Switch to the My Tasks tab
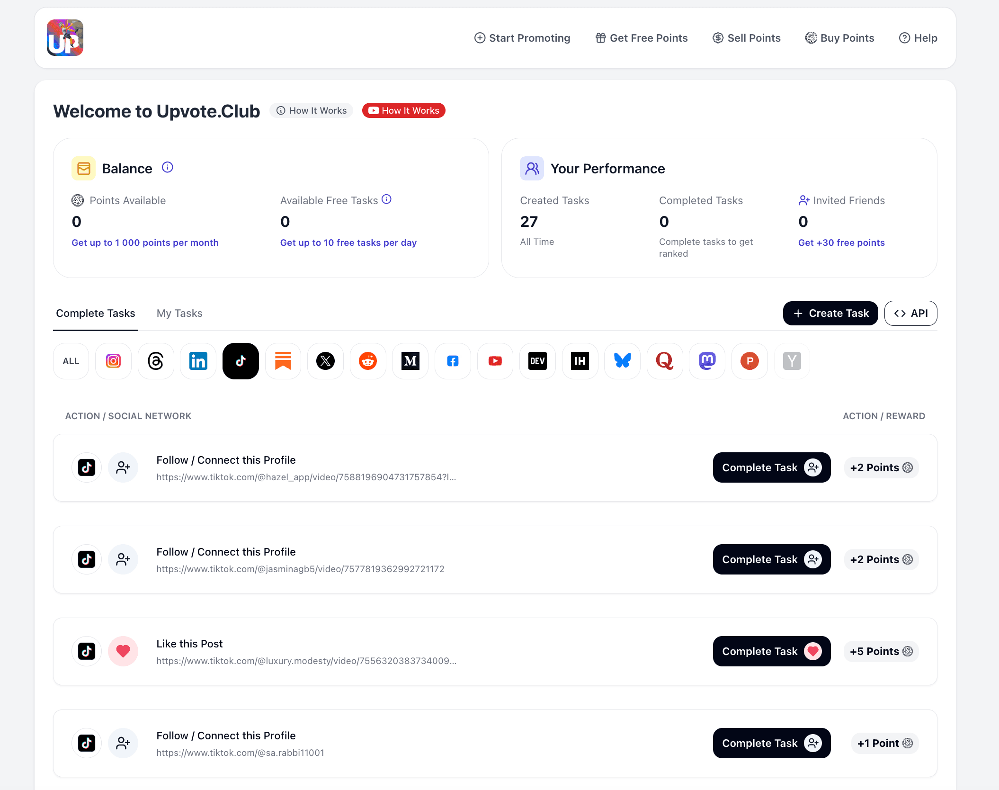Image resolution: width=999 pixels, height=790 pixels. [179, 313]
